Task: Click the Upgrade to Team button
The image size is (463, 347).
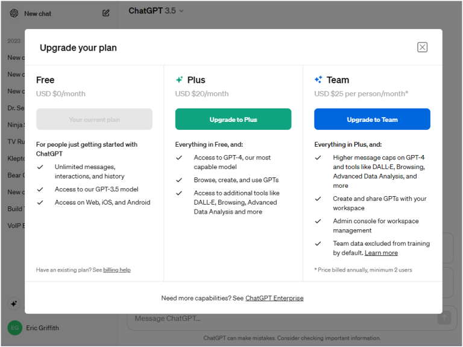Action: pos(372,119)
